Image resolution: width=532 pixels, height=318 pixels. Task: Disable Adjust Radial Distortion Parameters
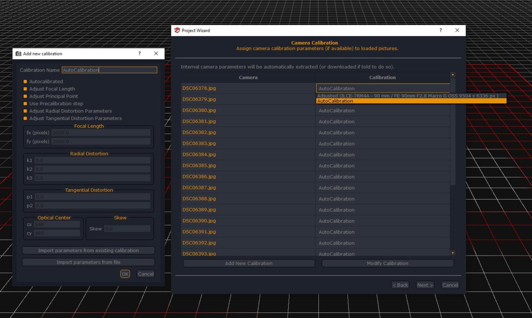pos(25,111)
